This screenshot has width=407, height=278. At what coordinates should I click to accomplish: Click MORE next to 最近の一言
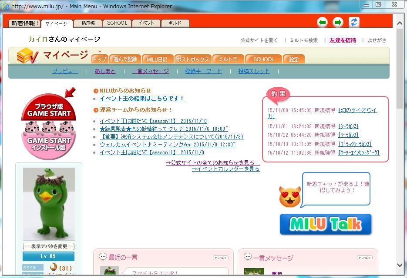click(x=220, y=258)
